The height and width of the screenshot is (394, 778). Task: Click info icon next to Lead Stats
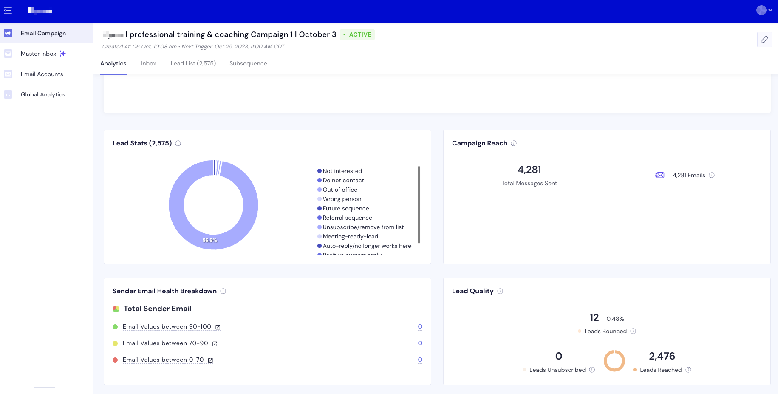click(178, 143)
